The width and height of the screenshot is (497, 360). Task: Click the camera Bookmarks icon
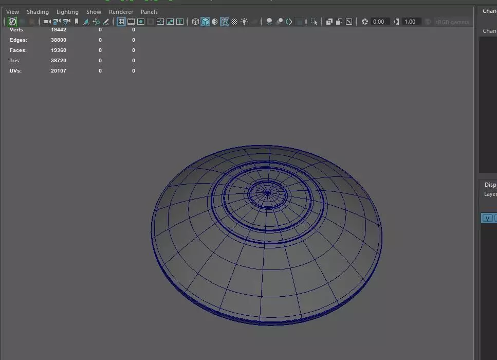[77, 22]
